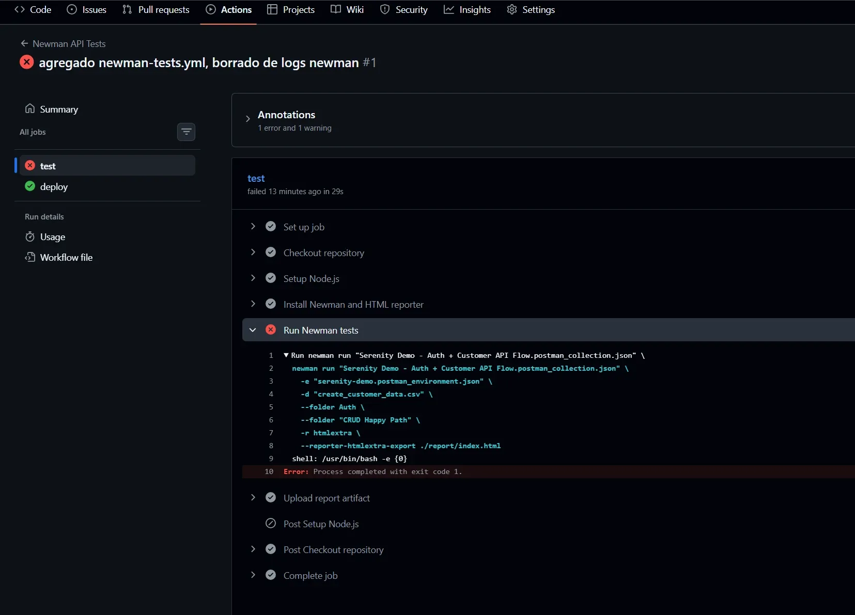The width and height of the screenshot is (855, 615).
Task: Click the Summary house icon
Action: (30, 109)
